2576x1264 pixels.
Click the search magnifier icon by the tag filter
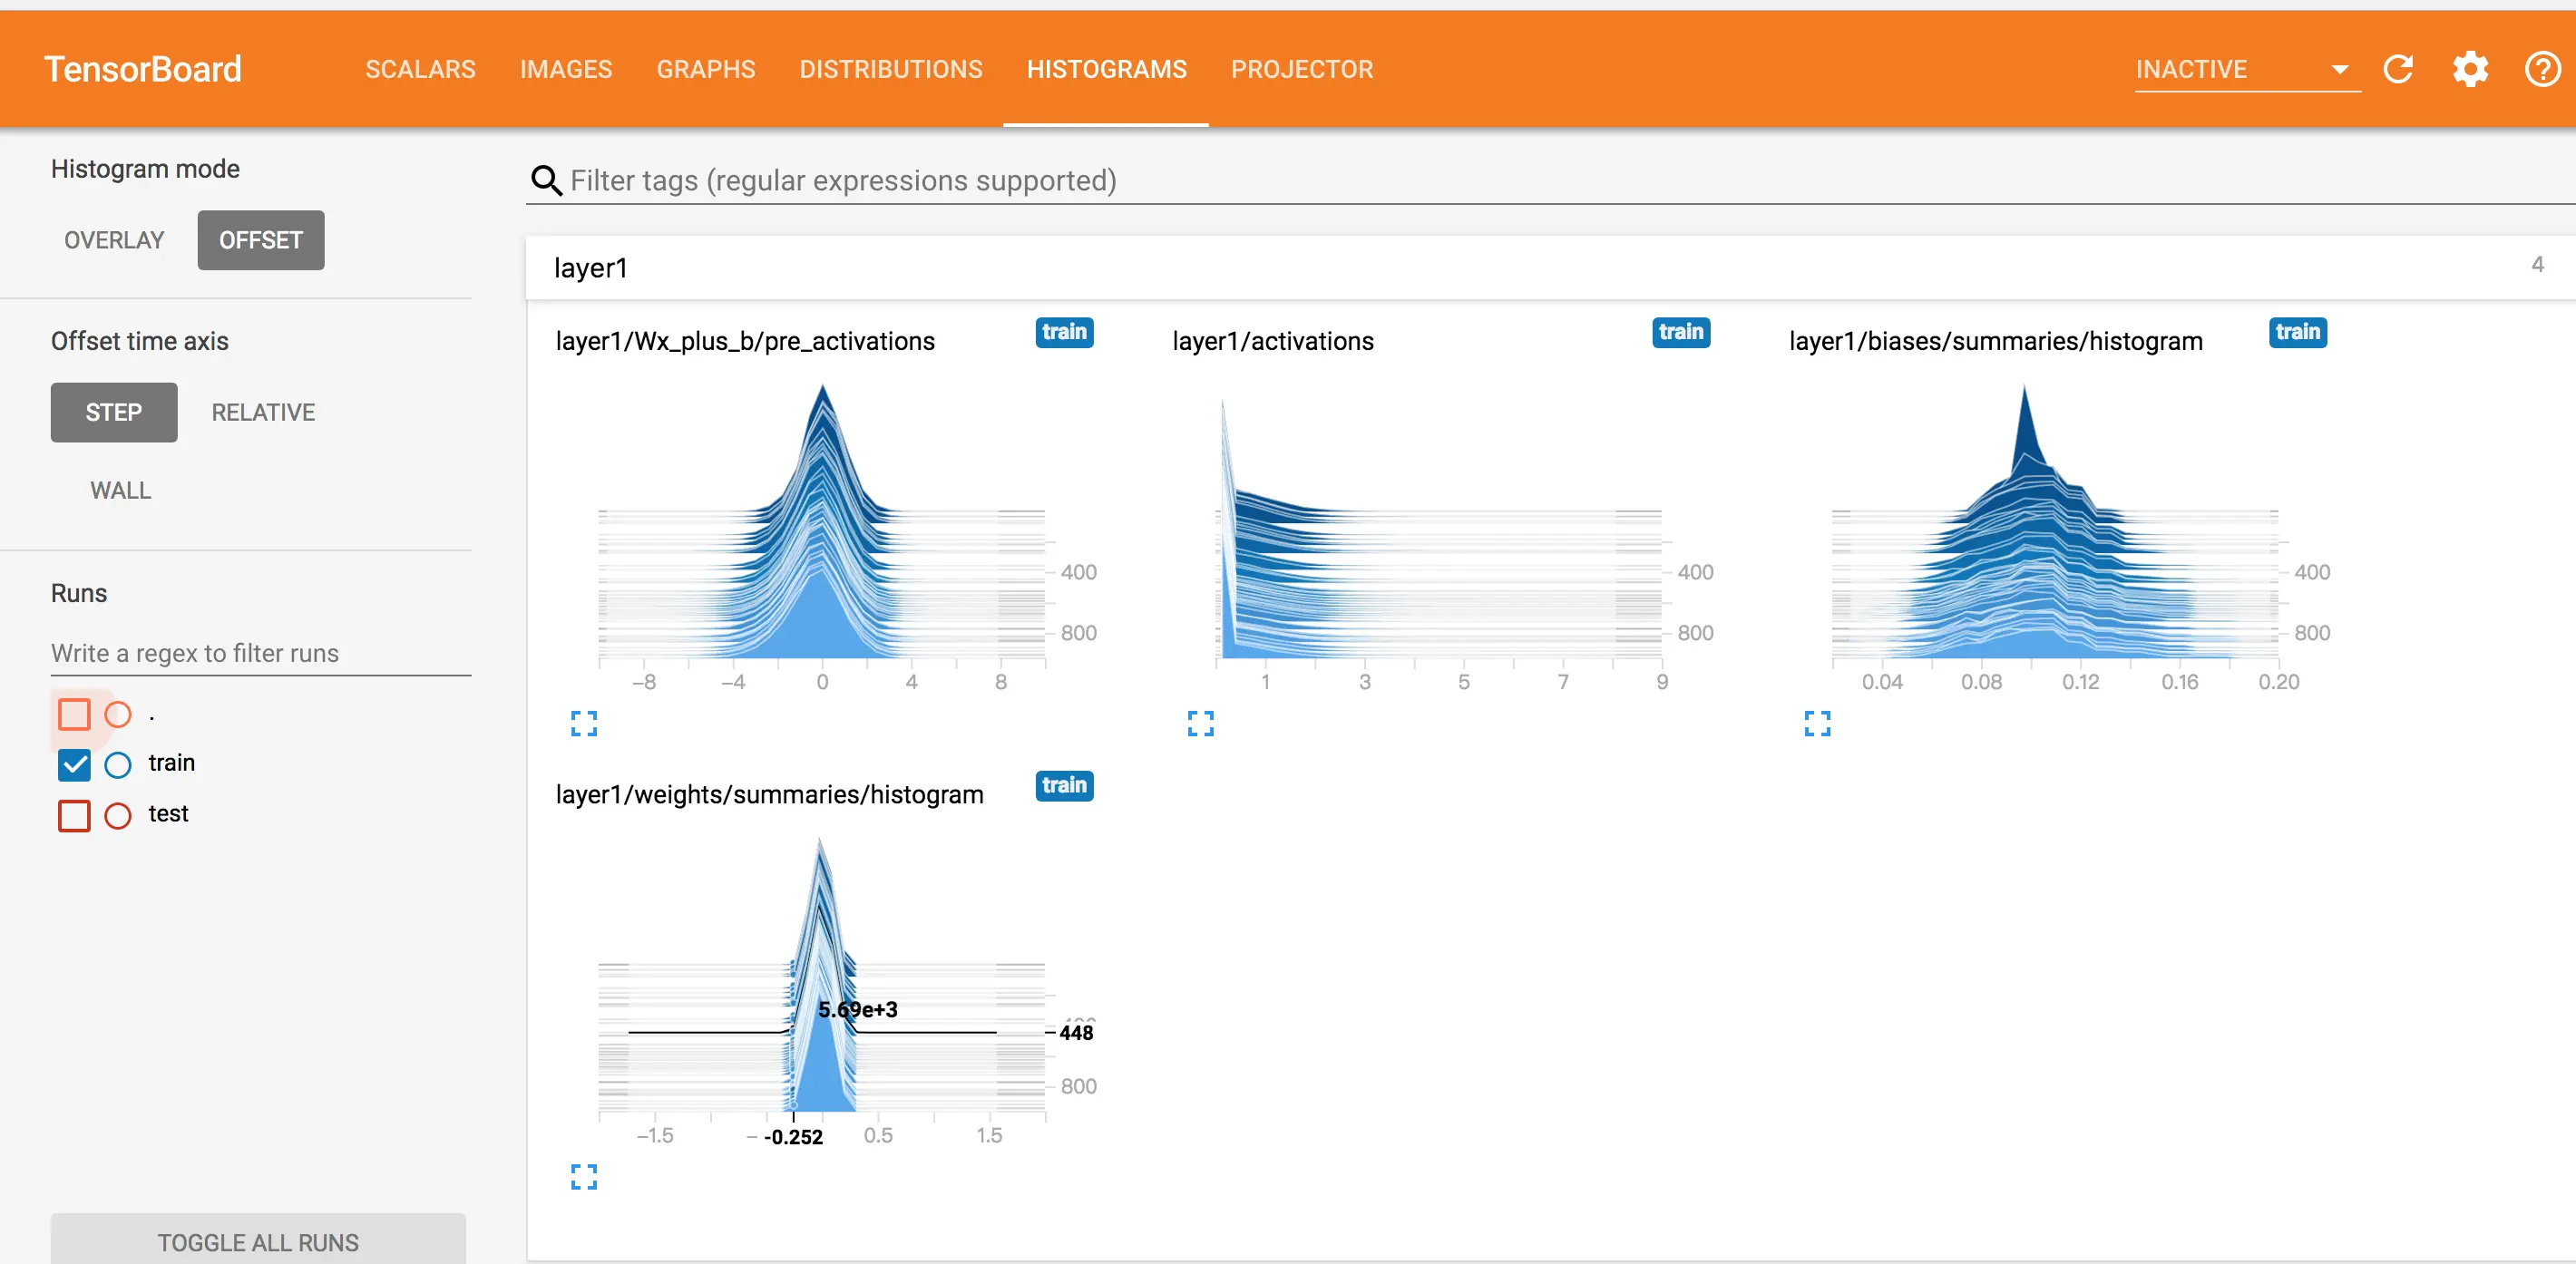(545, 180)
